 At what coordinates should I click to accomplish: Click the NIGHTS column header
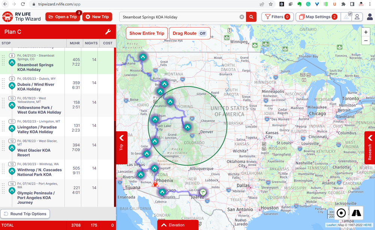pyautogui.click(x=91, y=43)
